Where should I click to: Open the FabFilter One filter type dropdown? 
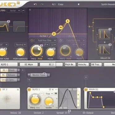point(45,40)
